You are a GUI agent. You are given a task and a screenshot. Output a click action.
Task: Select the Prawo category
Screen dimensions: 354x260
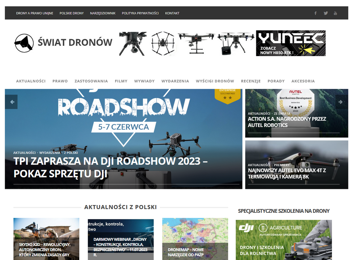tap(60, 81)
